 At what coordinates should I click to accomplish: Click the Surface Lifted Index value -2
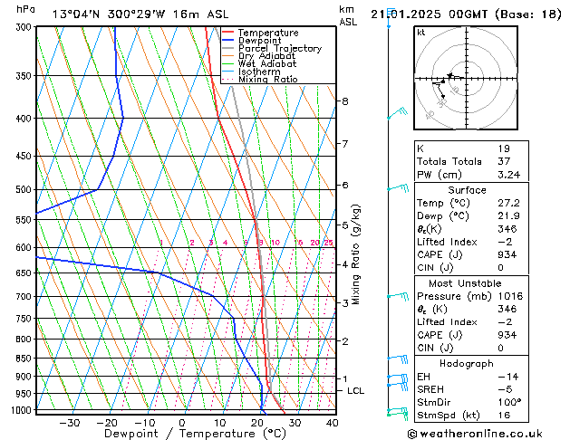(x=505, y=242)
